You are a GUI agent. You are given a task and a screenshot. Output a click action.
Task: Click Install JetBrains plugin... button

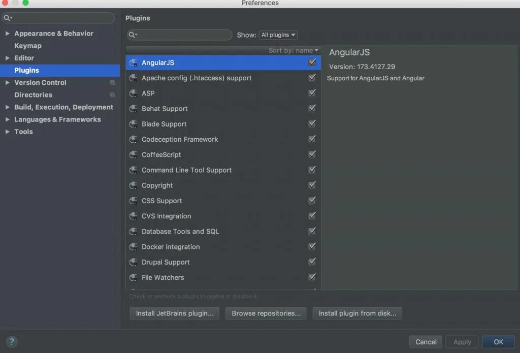[x=175, y=313]
